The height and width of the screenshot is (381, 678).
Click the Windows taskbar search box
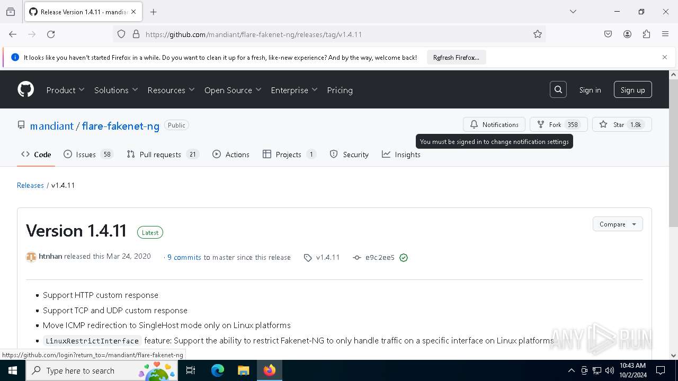click(102, 370)
